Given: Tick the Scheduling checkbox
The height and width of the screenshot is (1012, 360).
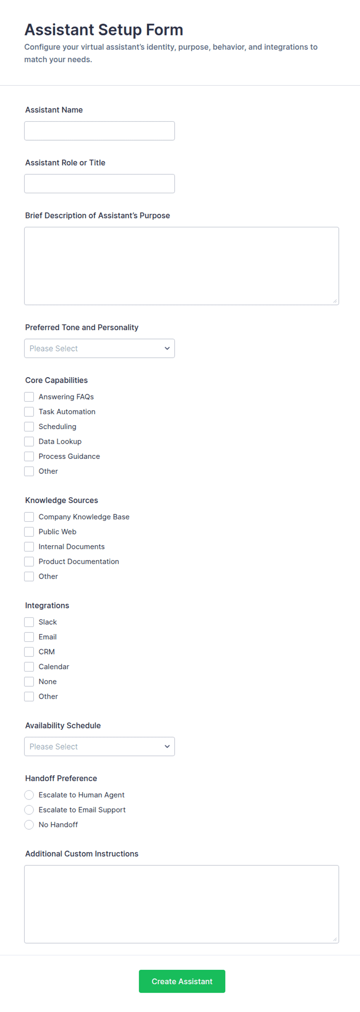Looking at the screenshot, I should coord(29,427).
